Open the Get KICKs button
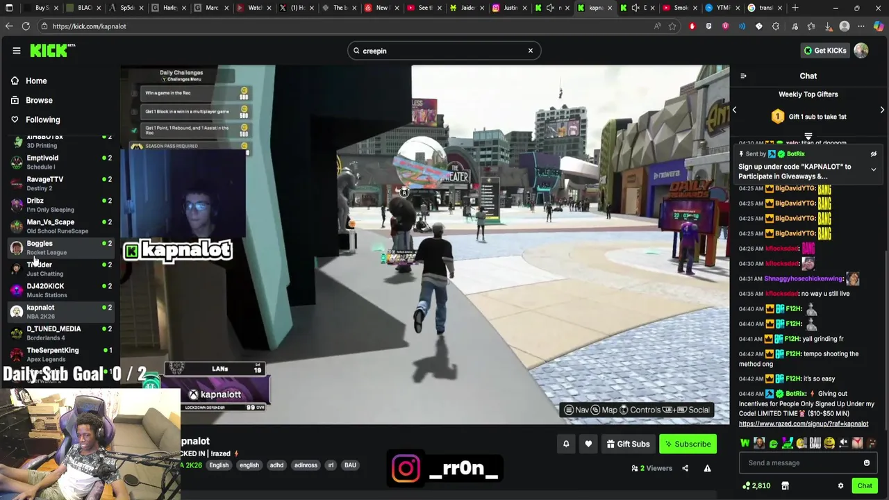Viewport: 889px width, 500px height. [x=824, y=51]
